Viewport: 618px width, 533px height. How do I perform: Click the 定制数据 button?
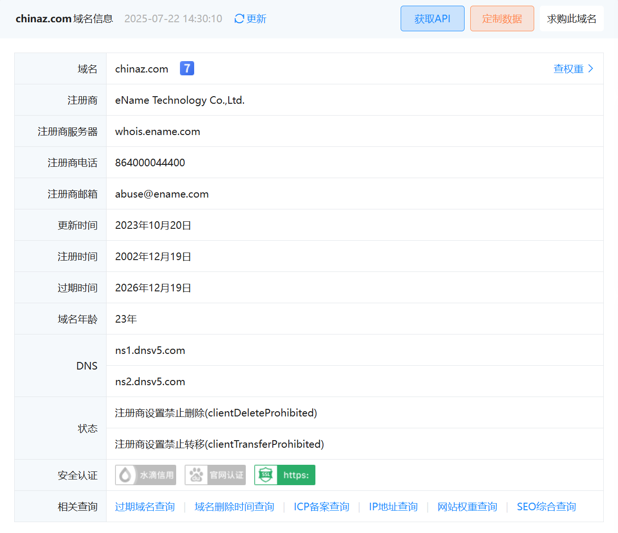pyautogui.click(x=502, y=18)
